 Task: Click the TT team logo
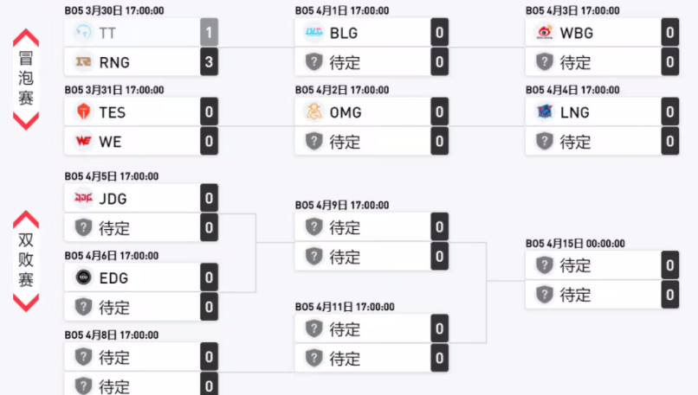click(x=83, y=33)
